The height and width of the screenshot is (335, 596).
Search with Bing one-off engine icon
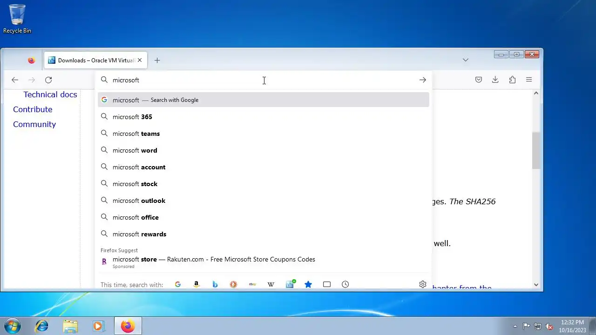point(215,284)
